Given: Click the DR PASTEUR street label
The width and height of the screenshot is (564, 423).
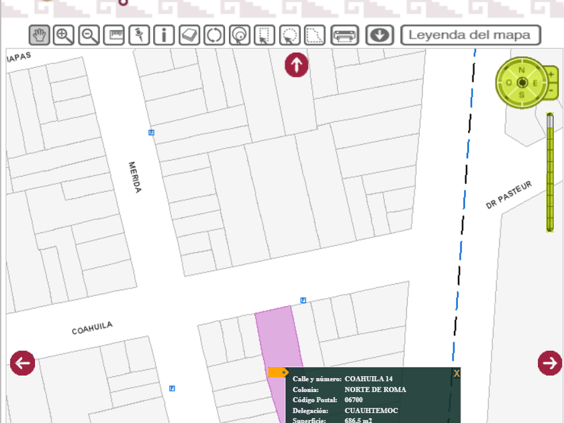Looking at the screenshot, I should pos(509,195).
